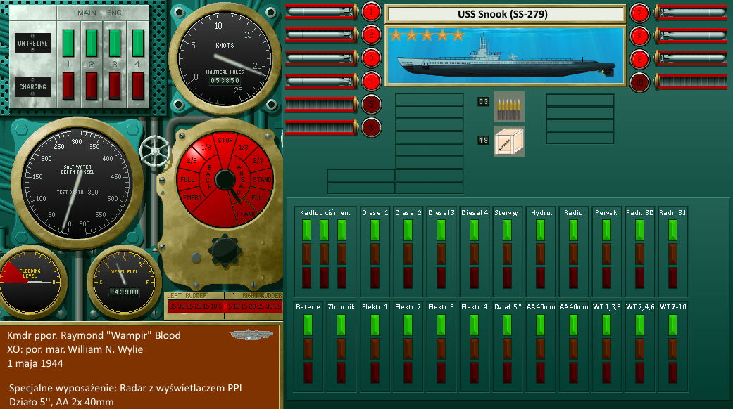Image resolution: width=733 pixels, height=409 pixels.
Task: Select the dark torpedo tube 10 button
Action: click(639, 82)
